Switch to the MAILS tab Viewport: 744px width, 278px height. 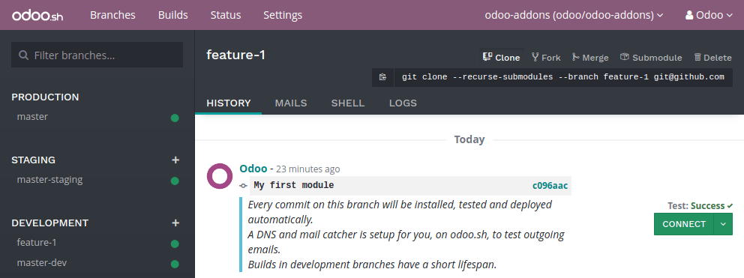pos(291,103)
